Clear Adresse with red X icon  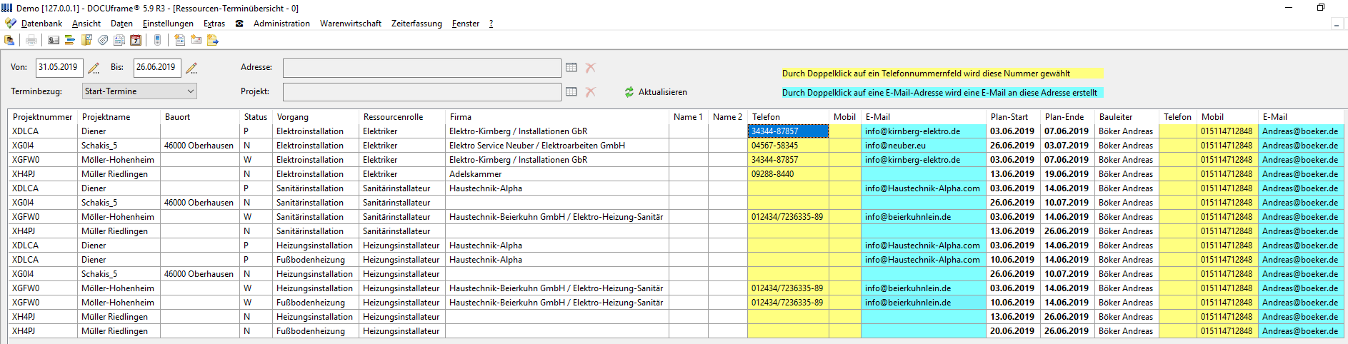tap(590, 67)
